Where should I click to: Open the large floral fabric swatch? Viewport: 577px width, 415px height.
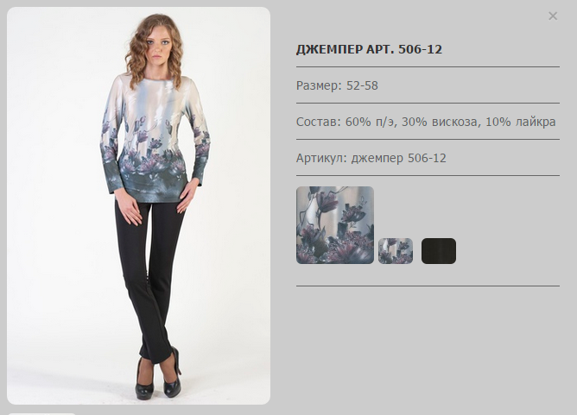point(335,225)
